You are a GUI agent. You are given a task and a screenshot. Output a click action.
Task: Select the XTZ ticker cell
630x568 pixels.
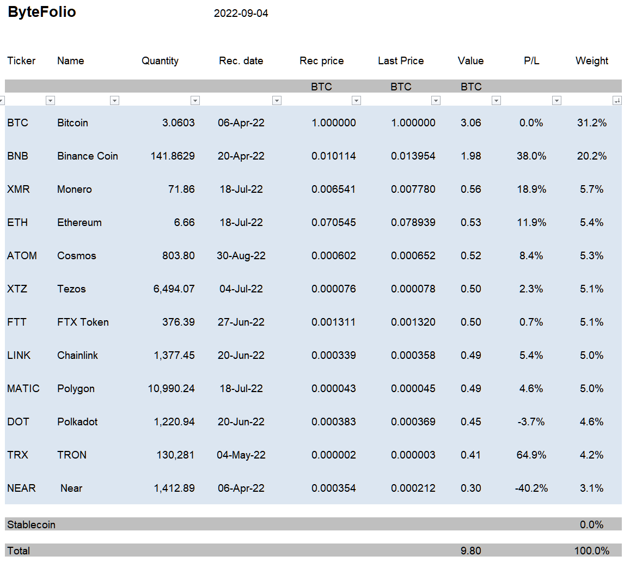17,289
